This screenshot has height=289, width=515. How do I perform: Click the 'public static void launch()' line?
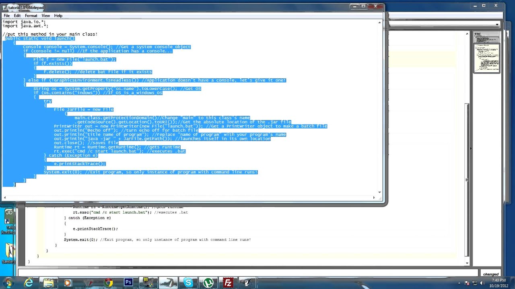tap(40, 39)
